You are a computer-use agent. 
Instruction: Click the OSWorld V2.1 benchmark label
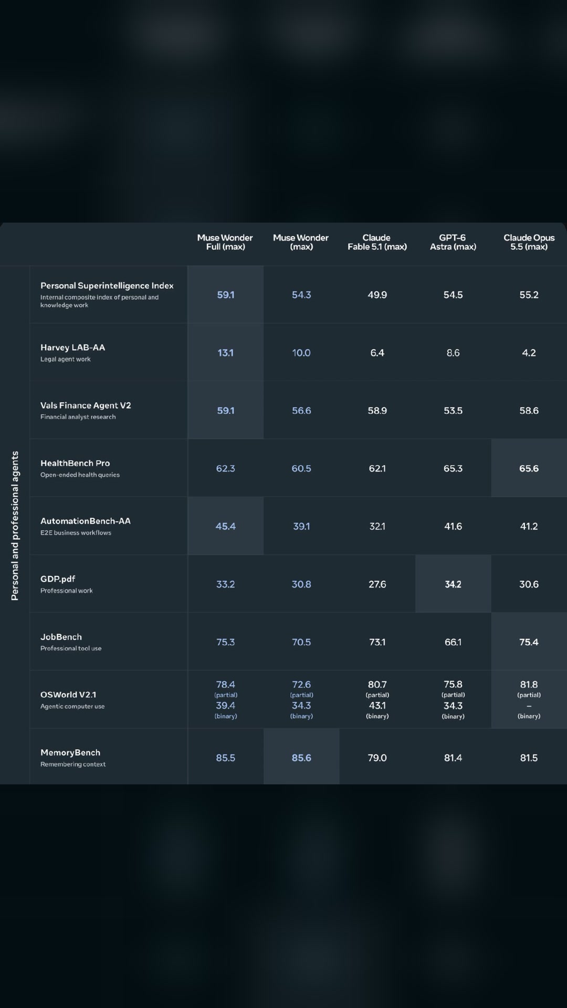coord(68,695)
